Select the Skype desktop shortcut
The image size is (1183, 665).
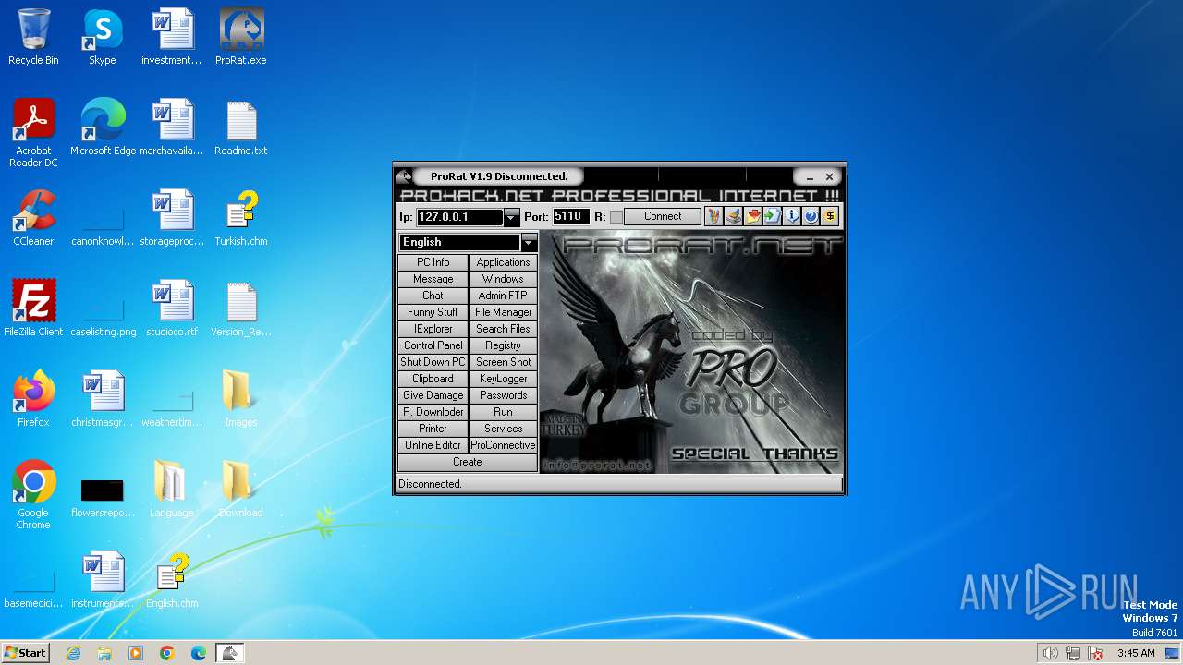[103, 37]
